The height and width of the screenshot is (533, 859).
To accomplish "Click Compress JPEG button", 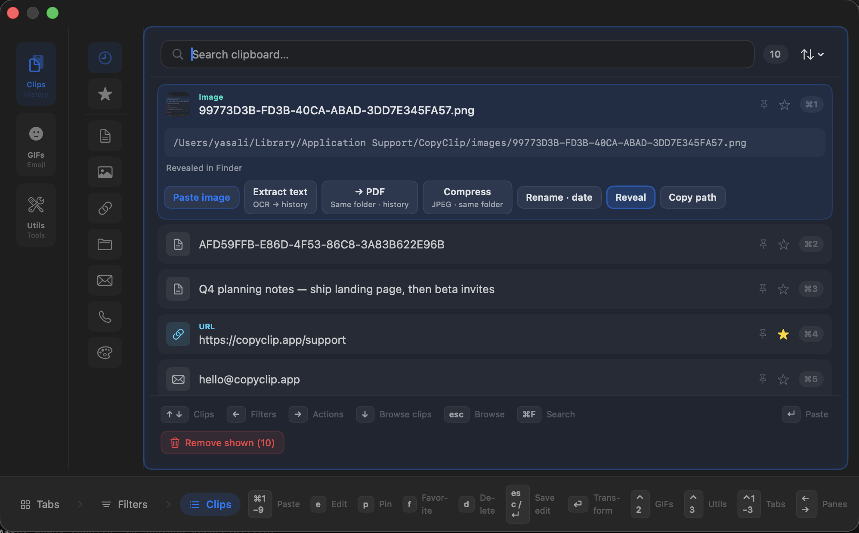I will coord(467,197).
